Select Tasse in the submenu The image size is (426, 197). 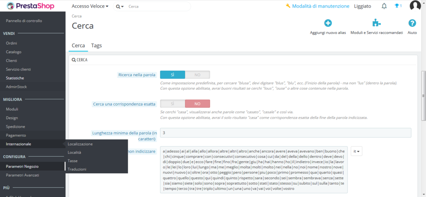72,161
